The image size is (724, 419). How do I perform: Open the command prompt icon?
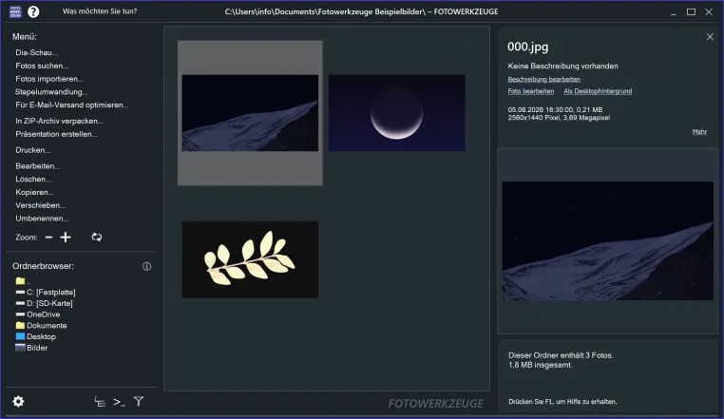pos(119,402)
